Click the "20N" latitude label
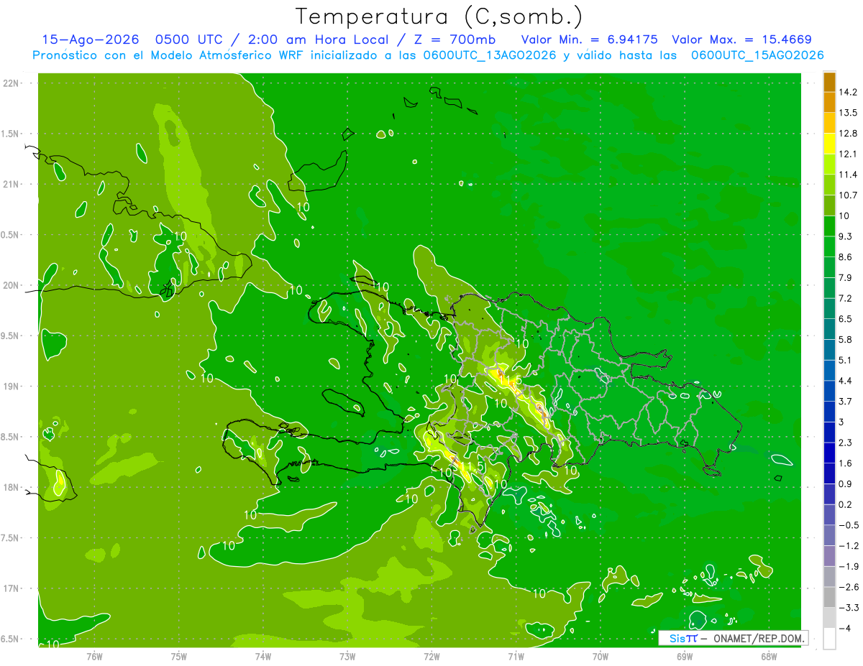The image size is (863, 666). click(12, 285)
